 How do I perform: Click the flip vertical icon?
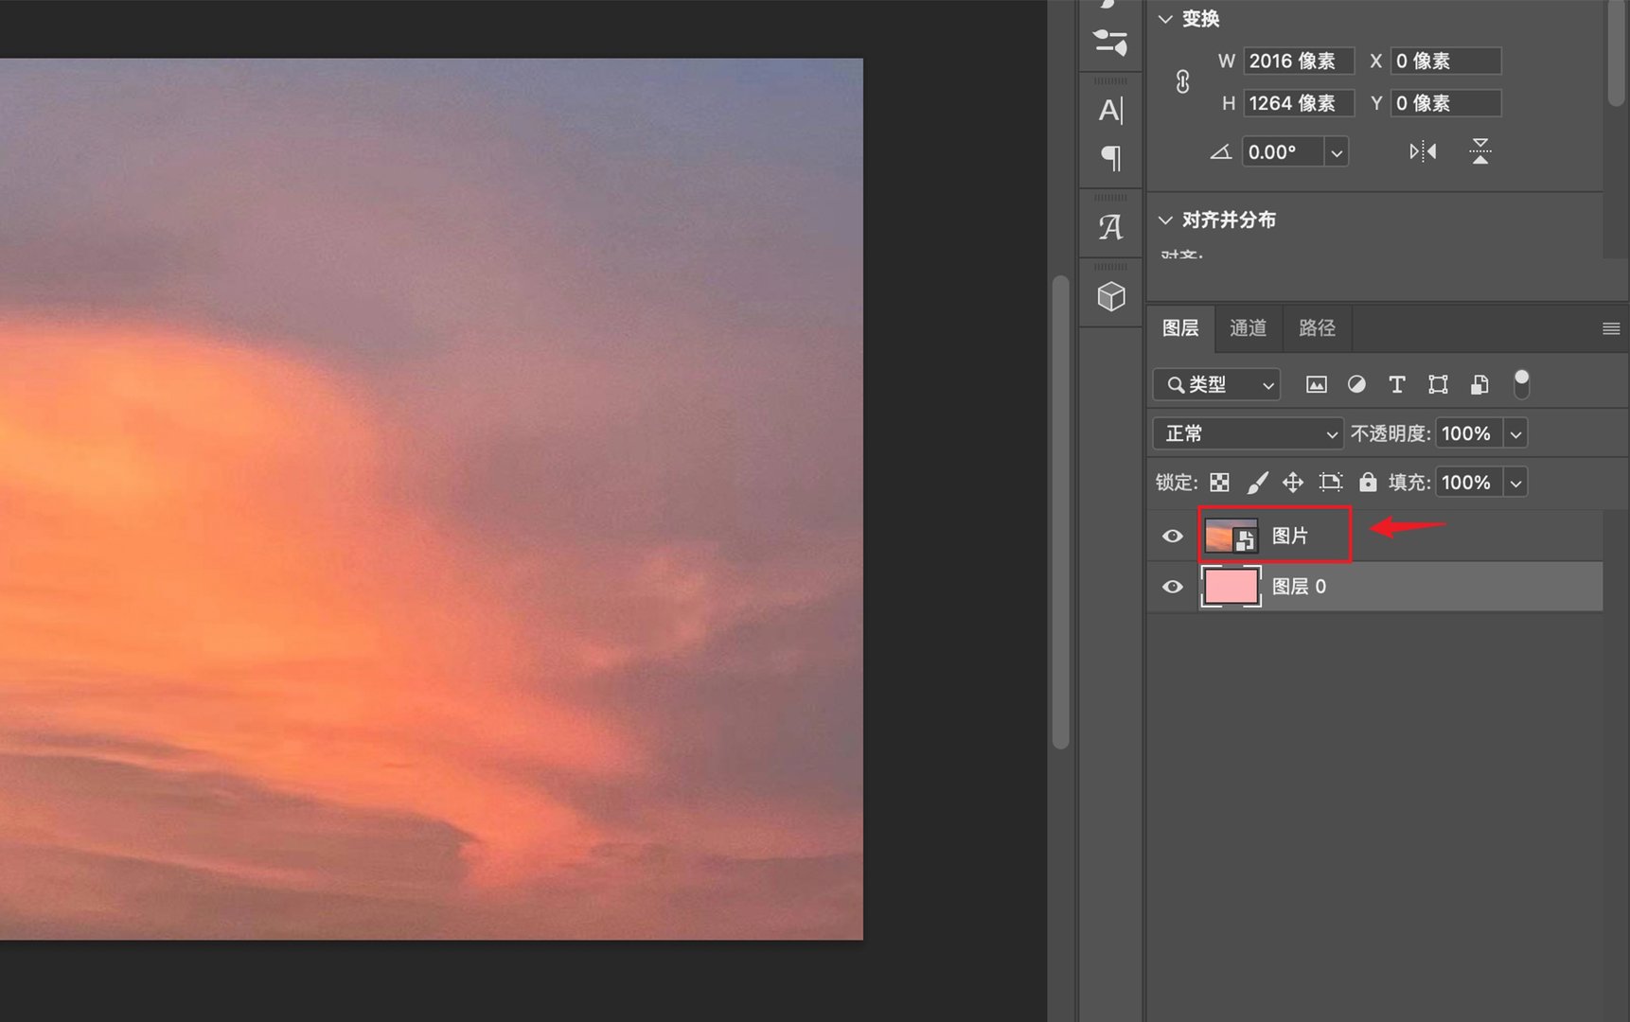pos(1479,150)
